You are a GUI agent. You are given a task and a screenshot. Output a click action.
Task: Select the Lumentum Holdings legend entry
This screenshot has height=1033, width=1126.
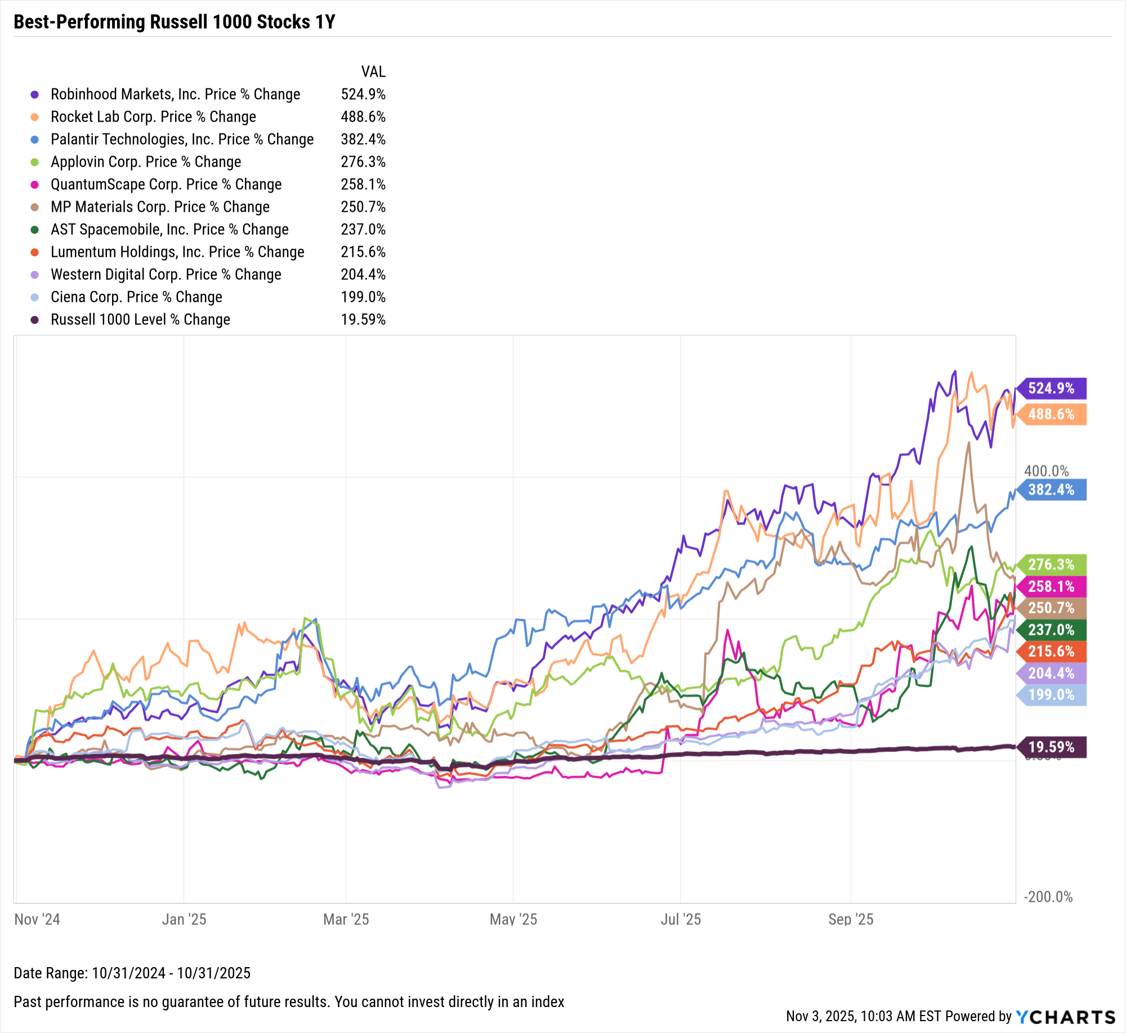pos(177,252)
